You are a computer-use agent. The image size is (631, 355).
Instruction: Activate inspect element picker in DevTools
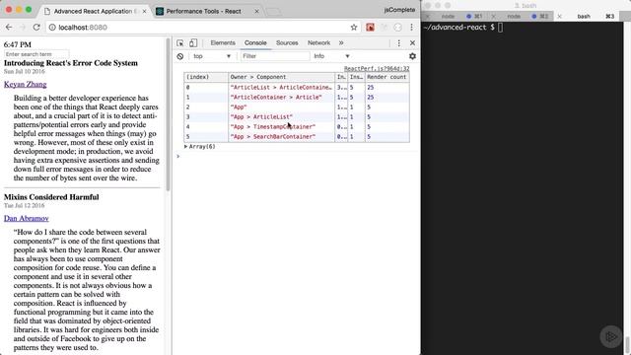180,43
